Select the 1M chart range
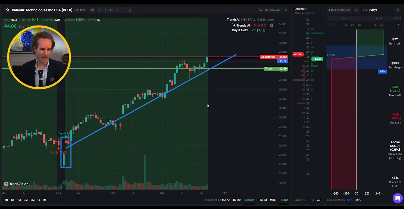Screen dimensions: 404x209 click(19, 200)
